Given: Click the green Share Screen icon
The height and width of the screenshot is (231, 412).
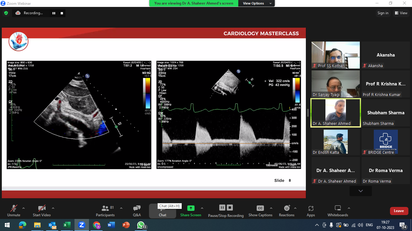Looking at the screenshot, I should point(191,208).
